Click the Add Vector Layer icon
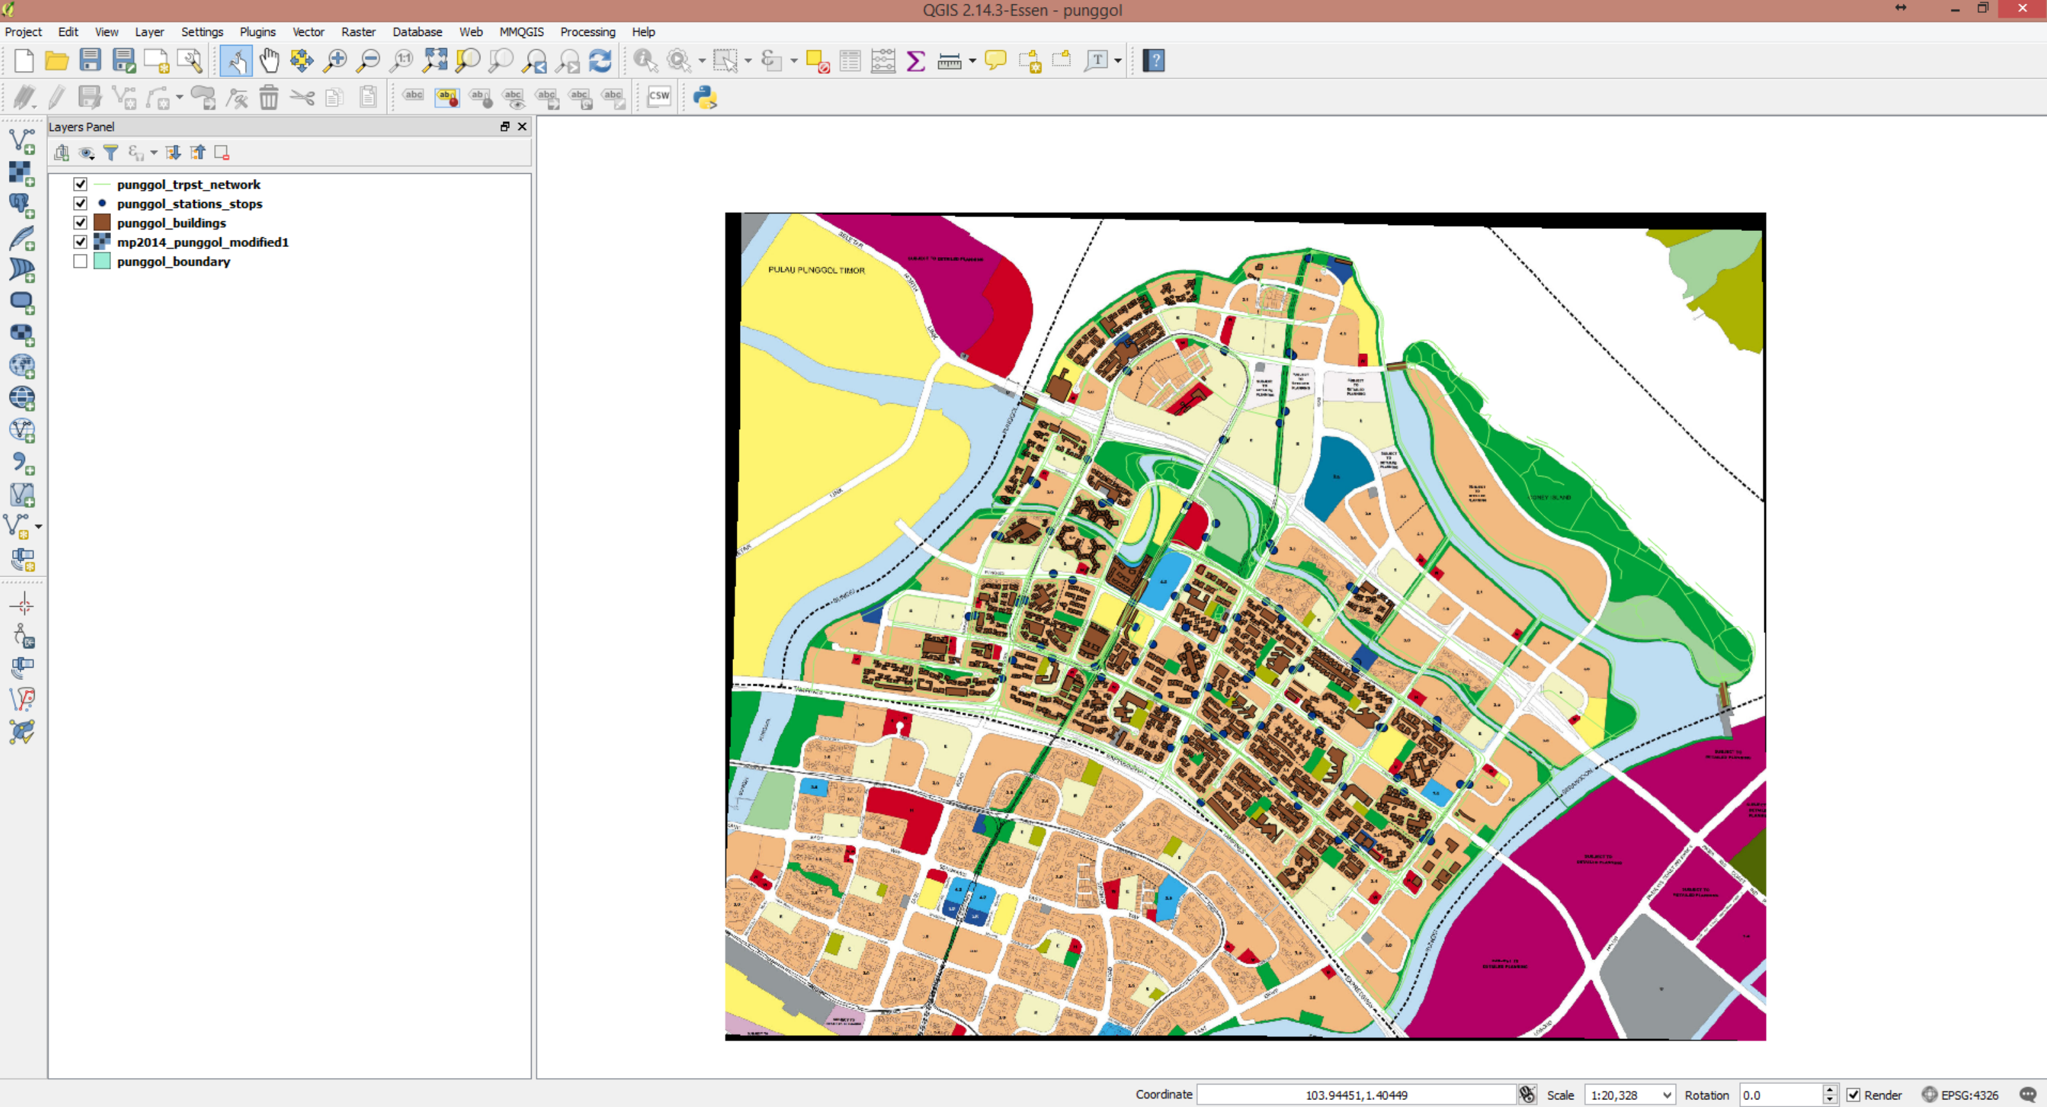Viewport: 2047px width, 1107px height. pos(21,140)
